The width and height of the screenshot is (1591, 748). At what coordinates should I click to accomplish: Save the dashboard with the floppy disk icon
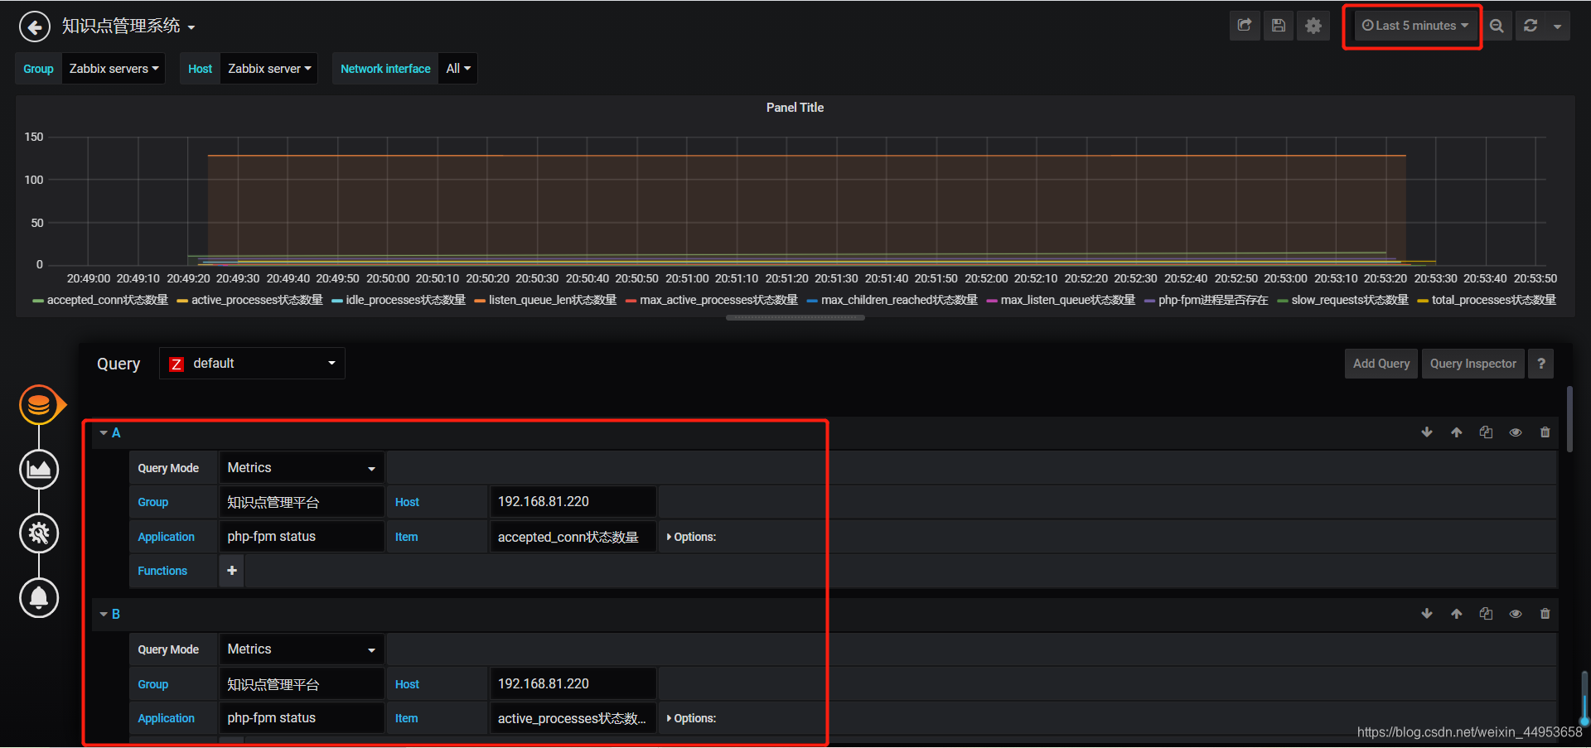click(x=1279, y=26)
